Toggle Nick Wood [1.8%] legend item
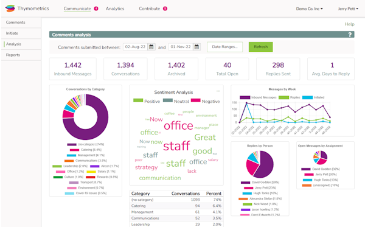 [x=260, y=204]
